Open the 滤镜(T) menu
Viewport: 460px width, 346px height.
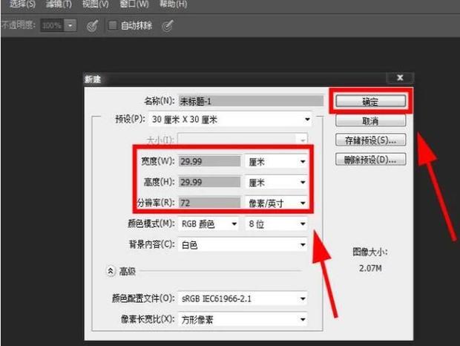(59, 4)
